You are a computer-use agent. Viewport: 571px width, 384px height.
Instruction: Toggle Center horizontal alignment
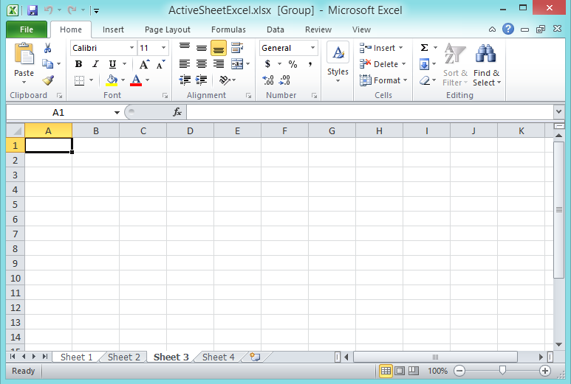click(x=202, y=64)
